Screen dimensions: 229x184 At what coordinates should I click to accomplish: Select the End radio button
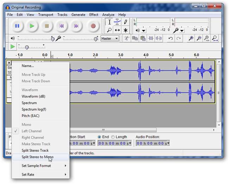tap(100, 137)
